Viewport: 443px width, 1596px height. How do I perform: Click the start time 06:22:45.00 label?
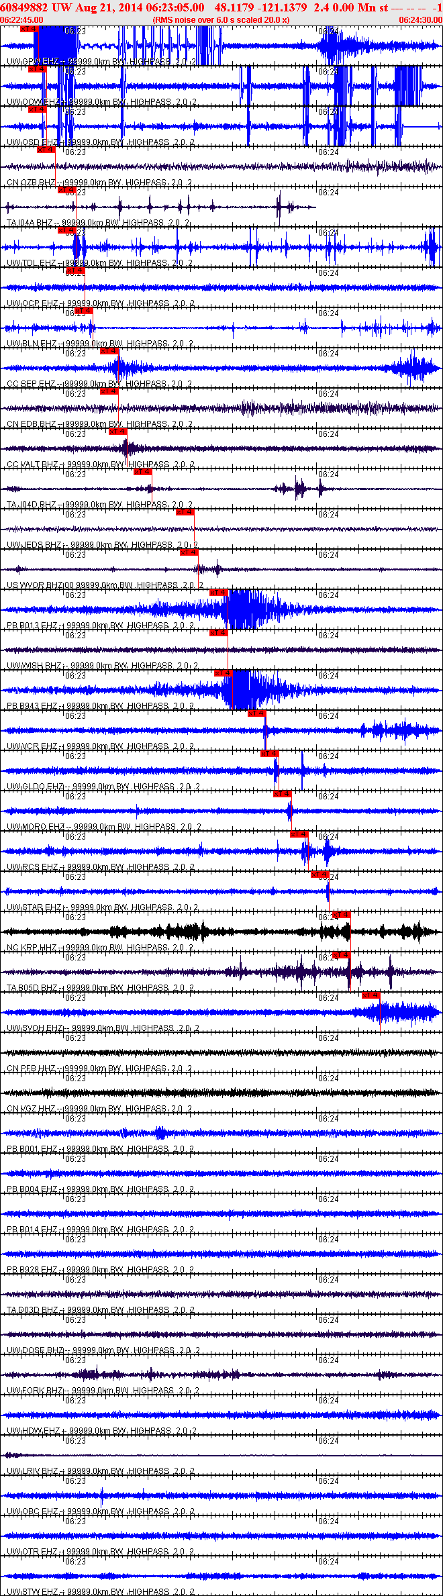(x=21, y=20)
